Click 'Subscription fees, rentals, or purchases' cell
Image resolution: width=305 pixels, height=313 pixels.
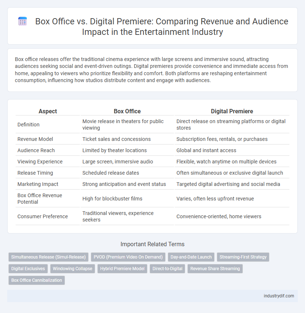click(232, 139)
